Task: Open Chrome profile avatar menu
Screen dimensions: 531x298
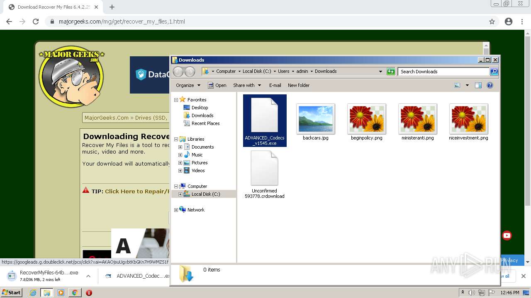Action: [509, 22]
